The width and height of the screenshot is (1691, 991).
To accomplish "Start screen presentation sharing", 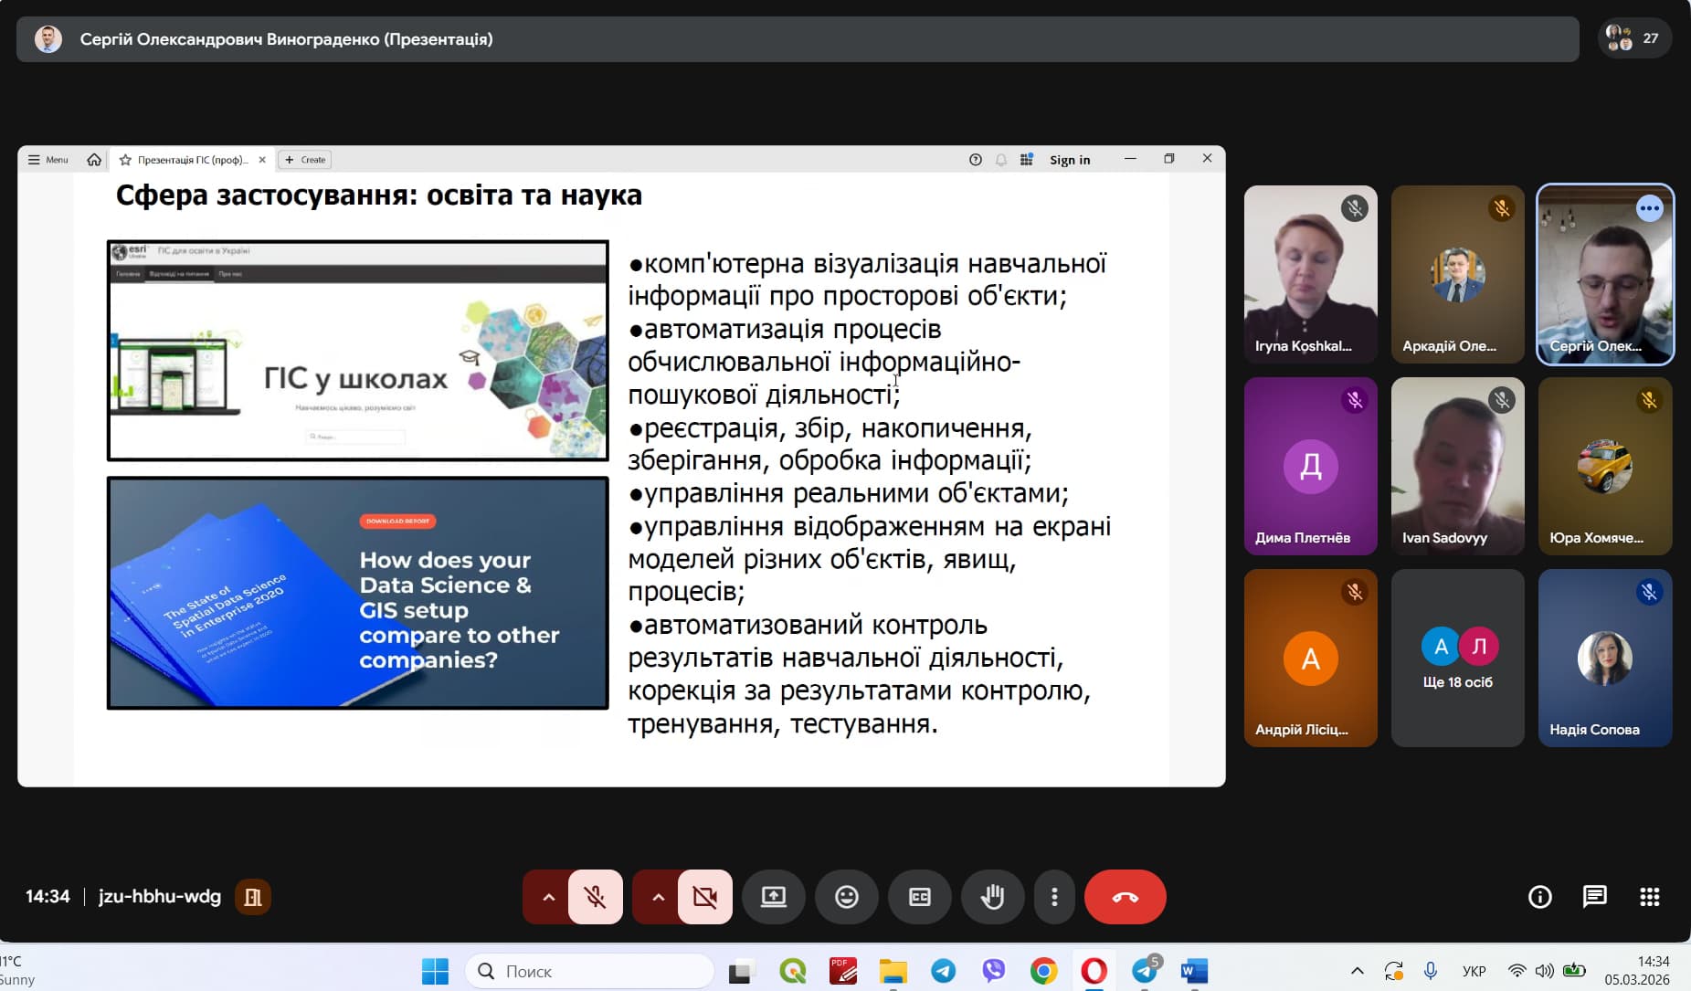I will [x=774, y=897].
